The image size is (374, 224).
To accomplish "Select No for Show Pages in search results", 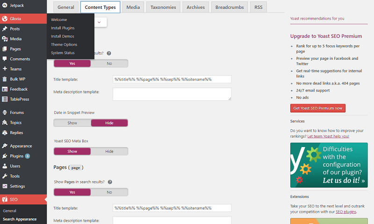I will point(109,192).
